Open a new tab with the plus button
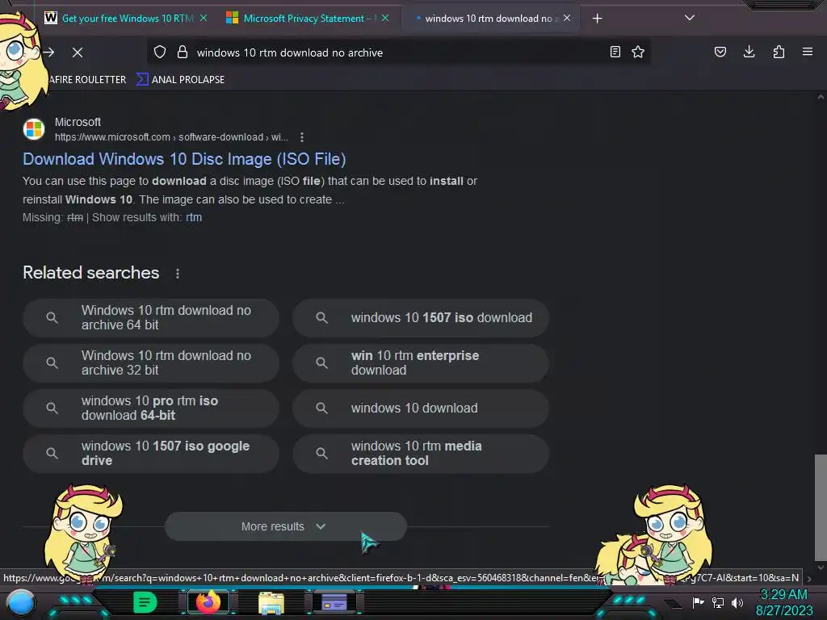The height and width of the screenshot is (620, 827). 597,19
